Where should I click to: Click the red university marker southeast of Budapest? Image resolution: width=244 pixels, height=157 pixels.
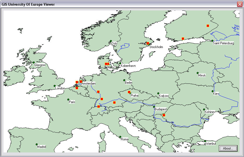(164, 115)
